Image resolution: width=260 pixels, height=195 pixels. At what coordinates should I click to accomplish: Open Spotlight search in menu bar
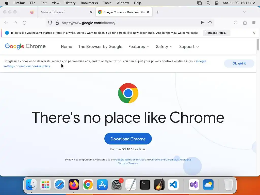click(x=208, y=3)
